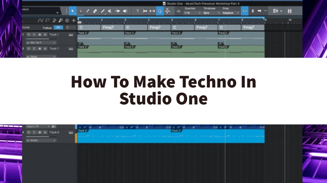Solo Track 1
Viewport: 327px width, 183px height.
click(x=34, y=35)
